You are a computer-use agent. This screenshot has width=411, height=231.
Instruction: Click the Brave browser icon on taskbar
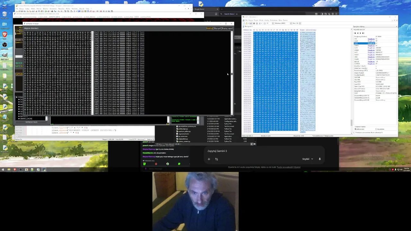(x=15, y=170)
